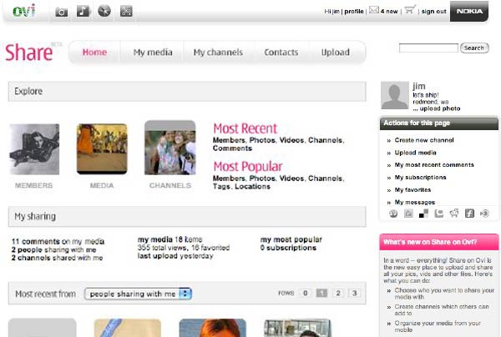Share via the Delicious squares icon
This screenshot has width=501, height=337.
pyautogui.click(x=424, y=214)
